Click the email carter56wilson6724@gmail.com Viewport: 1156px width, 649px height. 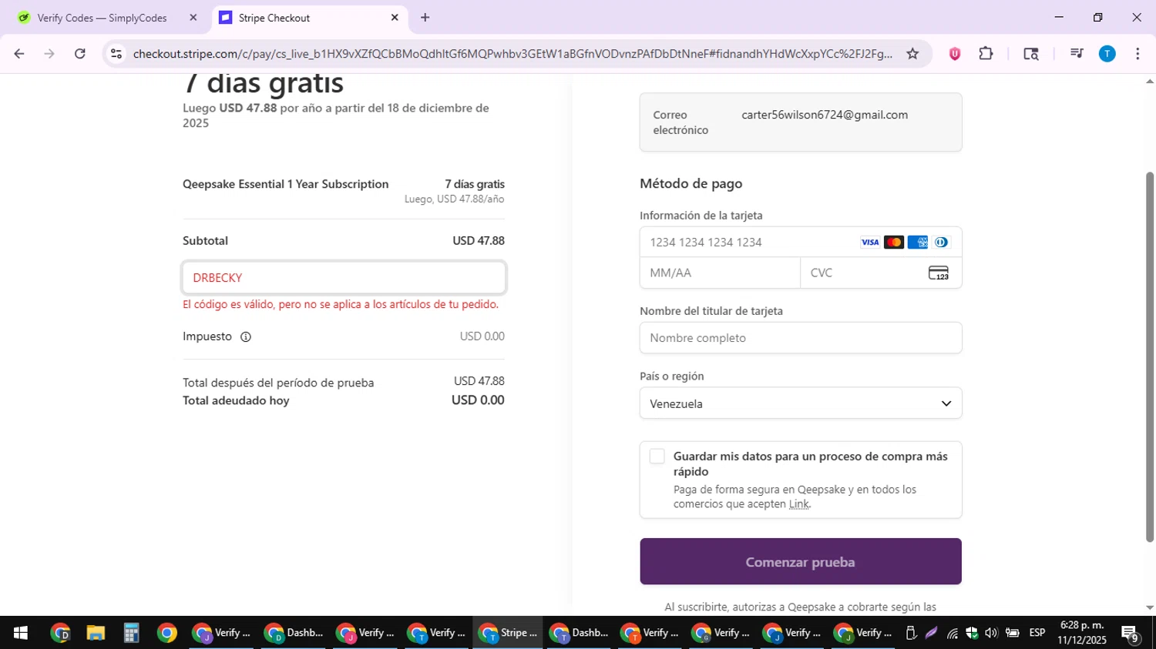825,115
